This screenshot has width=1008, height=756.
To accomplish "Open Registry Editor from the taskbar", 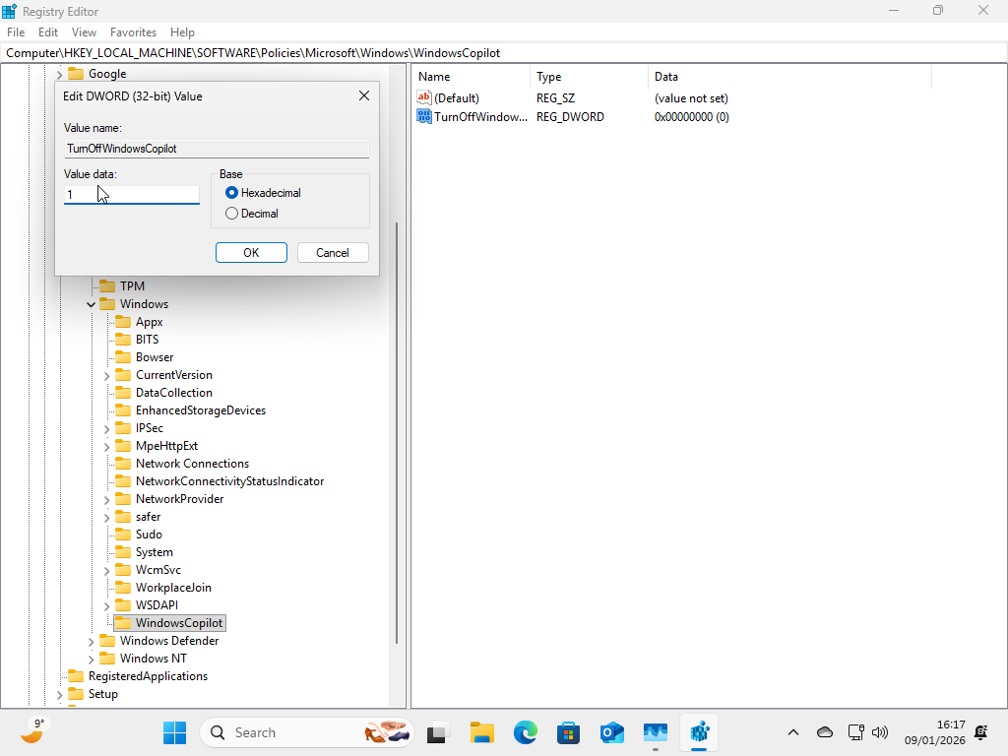I will (x=699, y=732).
